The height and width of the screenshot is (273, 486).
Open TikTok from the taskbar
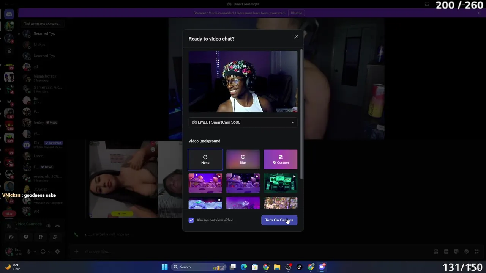[299, 267]
